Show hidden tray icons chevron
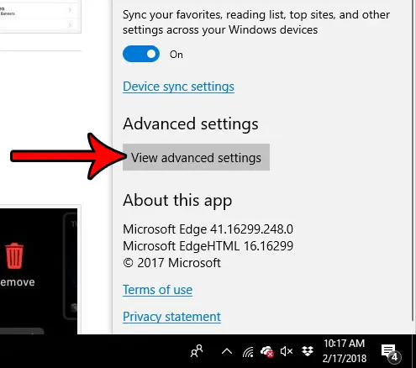 (x=227, y=351)
